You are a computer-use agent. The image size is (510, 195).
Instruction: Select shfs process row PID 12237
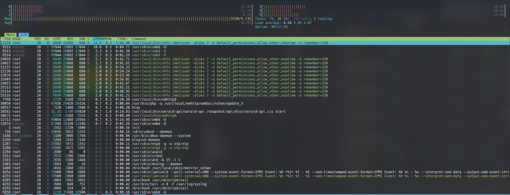point(255,68)
